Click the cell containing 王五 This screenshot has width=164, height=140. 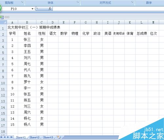[27, 52]
